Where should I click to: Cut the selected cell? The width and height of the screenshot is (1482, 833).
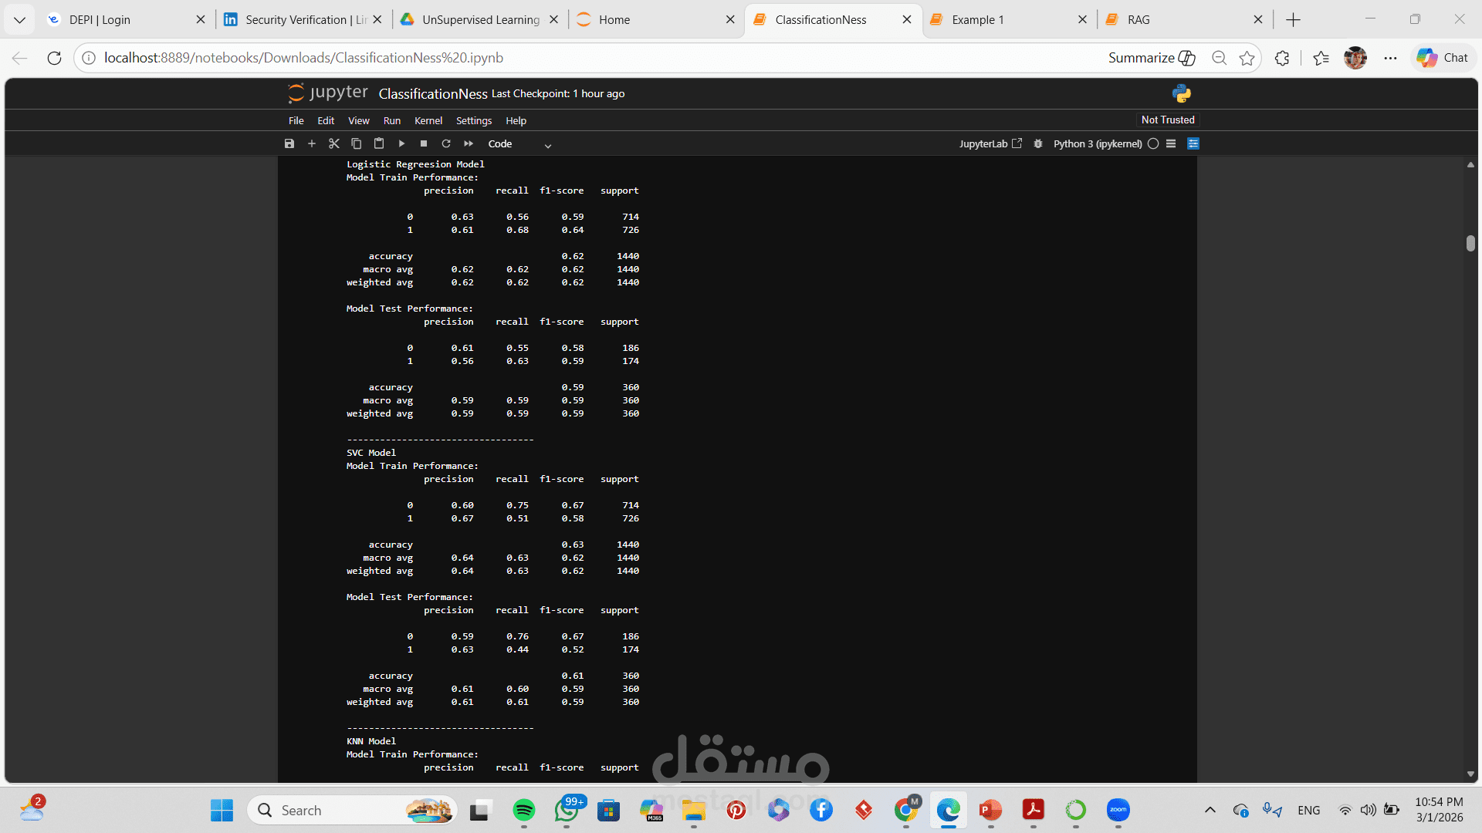point(334,143)
